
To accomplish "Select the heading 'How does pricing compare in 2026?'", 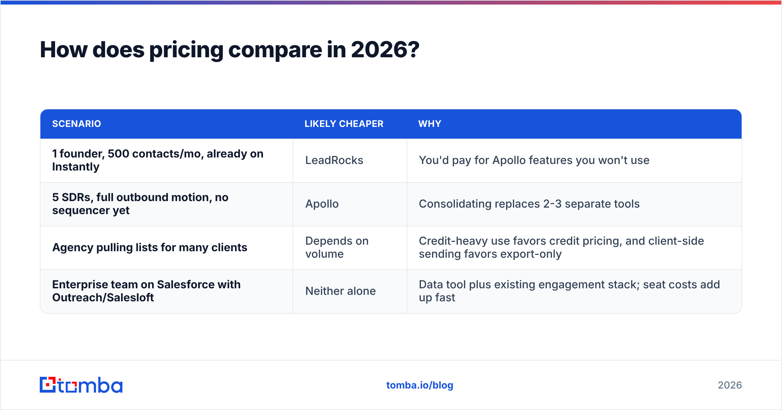I will coord(230,50).
